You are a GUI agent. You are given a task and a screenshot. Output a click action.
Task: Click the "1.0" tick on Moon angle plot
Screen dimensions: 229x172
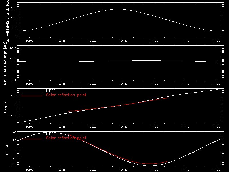click(x=14, y=70)
